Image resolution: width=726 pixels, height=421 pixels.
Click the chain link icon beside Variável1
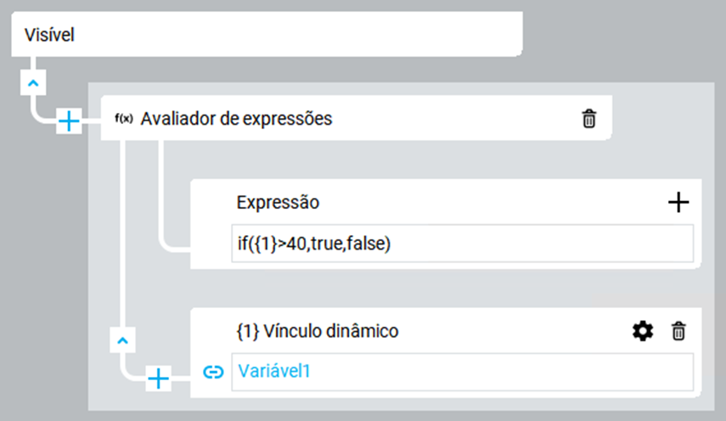click(213, 371)
